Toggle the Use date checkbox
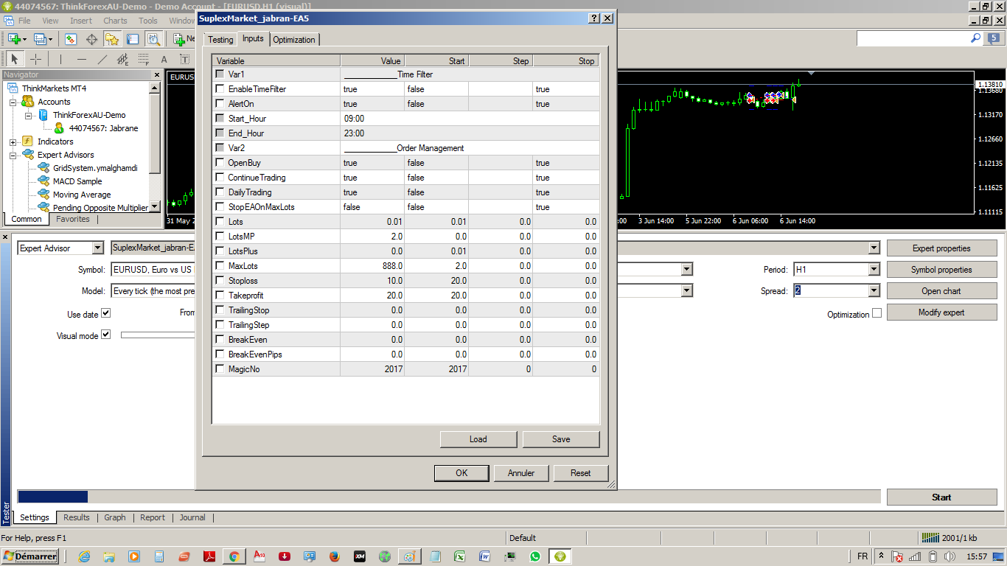 tap(105, 313)
